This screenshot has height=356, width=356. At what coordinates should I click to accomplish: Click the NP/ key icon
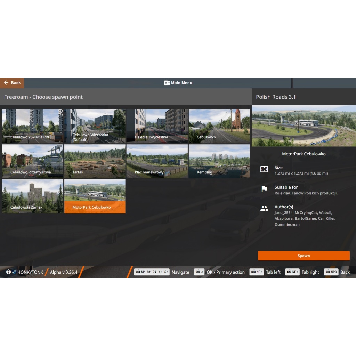[x=257, y=272]
